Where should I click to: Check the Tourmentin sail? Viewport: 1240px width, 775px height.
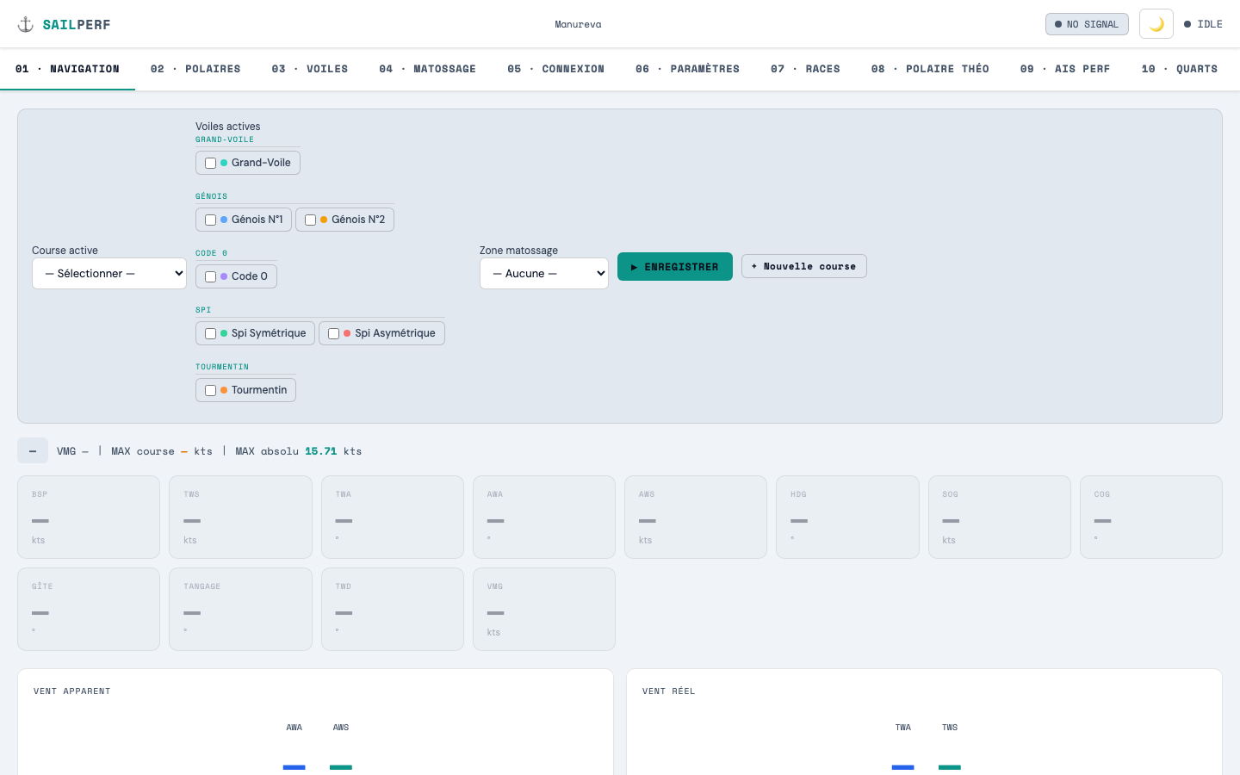pos(210,390)
